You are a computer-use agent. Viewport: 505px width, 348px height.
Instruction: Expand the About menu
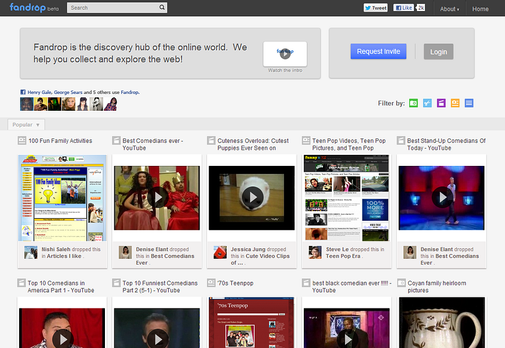coord(449,9)
